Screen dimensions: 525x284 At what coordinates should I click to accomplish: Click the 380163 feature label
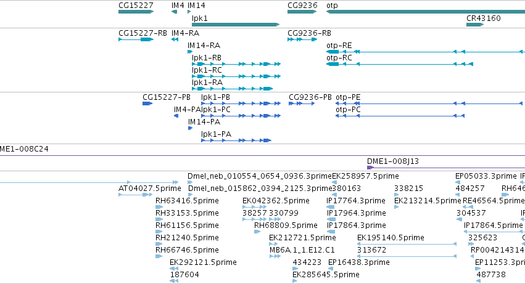pyautogui.click(x=347, y=189)
